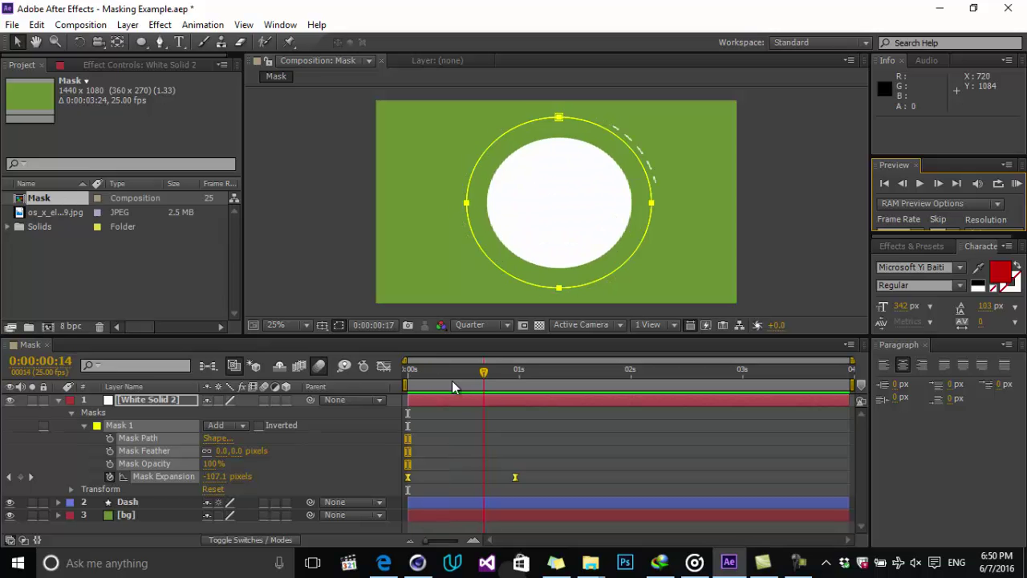The image size is (1027, 578).
Task: Select the Clone Stamp tool
Action: point(221,42)
